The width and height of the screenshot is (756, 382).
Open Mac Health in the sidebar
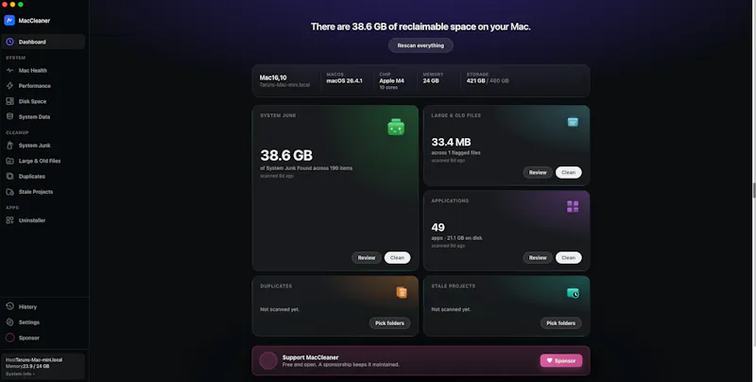coord(43,70)
